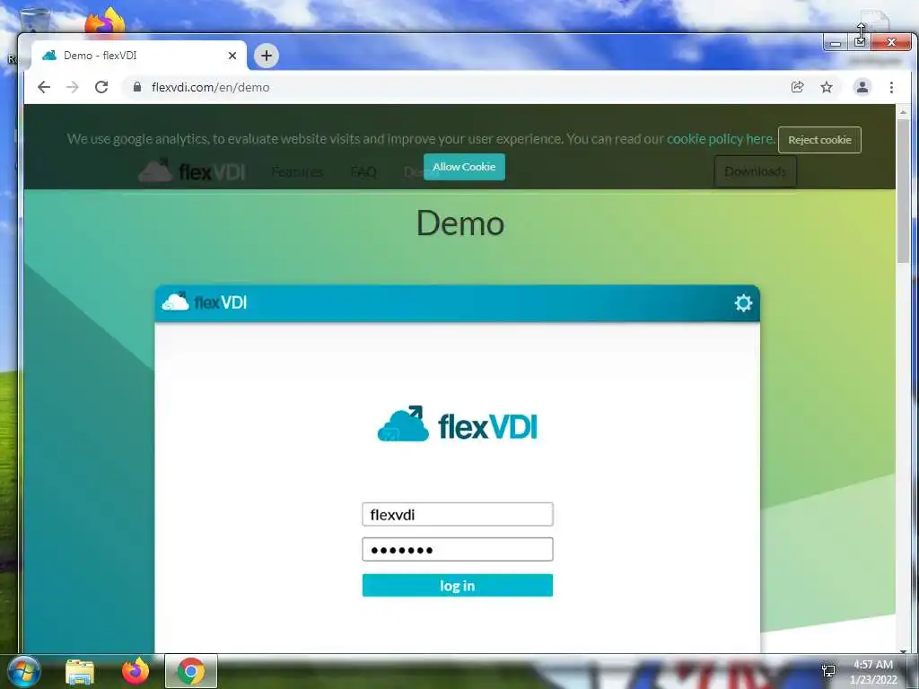
Task: Click the flexVDI cloud logo in demo header
Action: coord(204,302)
